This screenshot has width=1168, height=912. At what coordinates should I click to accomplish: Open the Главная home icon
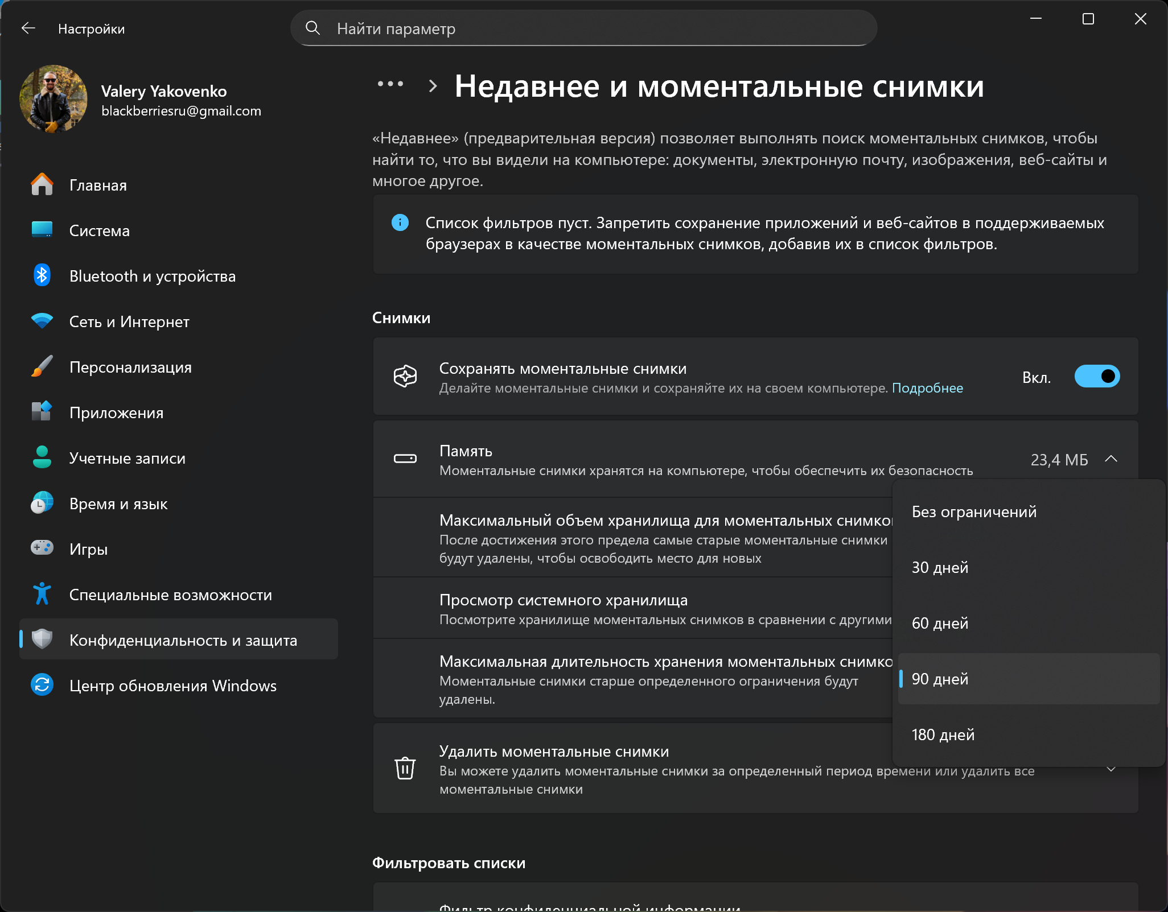click(x=42, y=185)
